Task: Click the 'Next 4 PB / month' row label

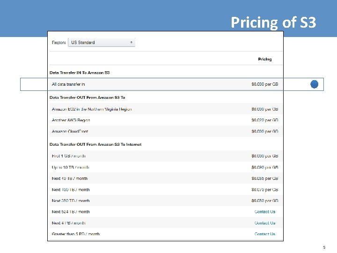Action: coord(68,223)
